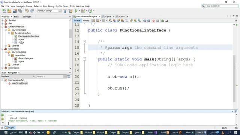Viewport: 240px width, 135px height.
Task: Click the Undo arrow icon
Action: [x=27, y=11]
